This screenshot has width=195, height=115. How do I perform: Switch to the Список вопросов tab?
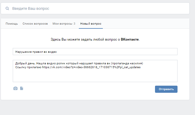[x=35, y=24]
